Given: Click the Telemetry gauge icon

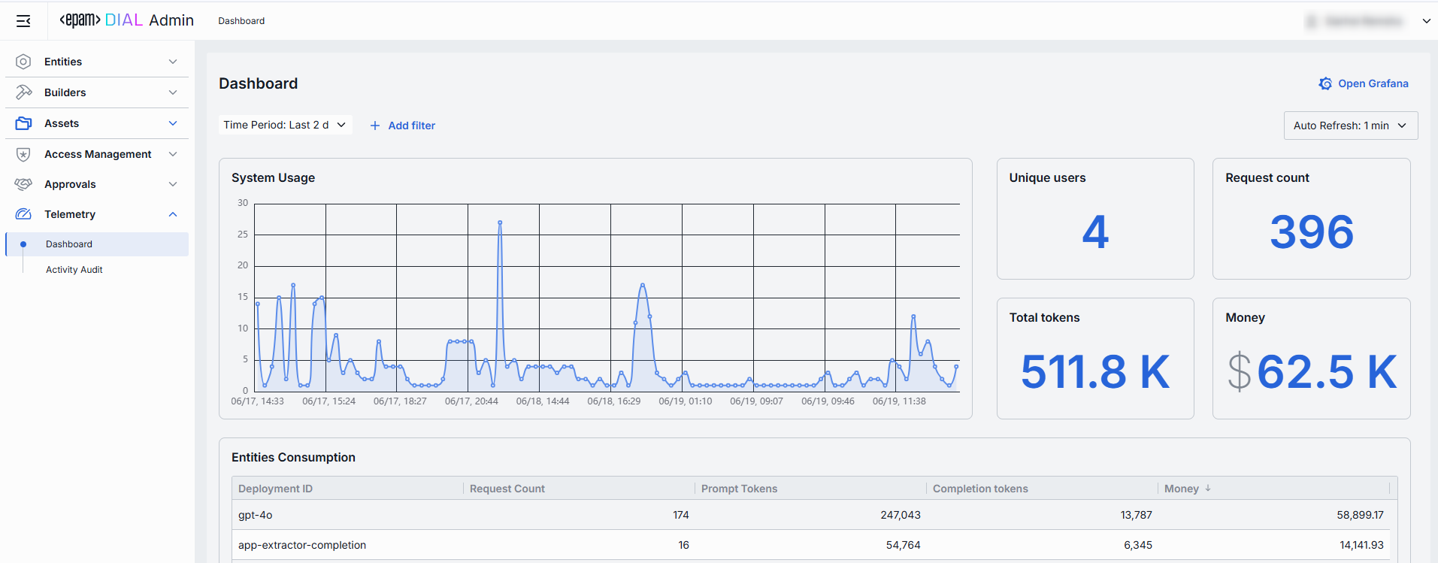Looking at the screenshot, I should (x=23, y=214).
